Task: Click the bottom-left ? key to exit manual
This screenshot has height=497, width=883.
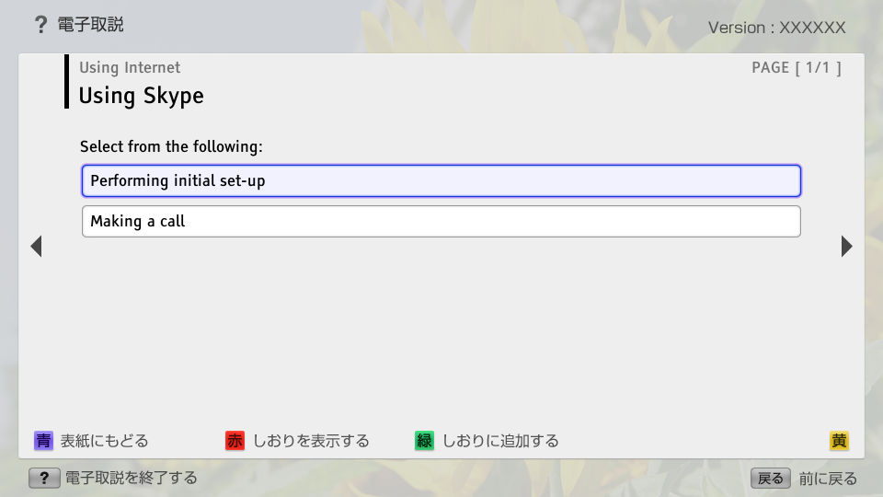Action: point(44,478)
